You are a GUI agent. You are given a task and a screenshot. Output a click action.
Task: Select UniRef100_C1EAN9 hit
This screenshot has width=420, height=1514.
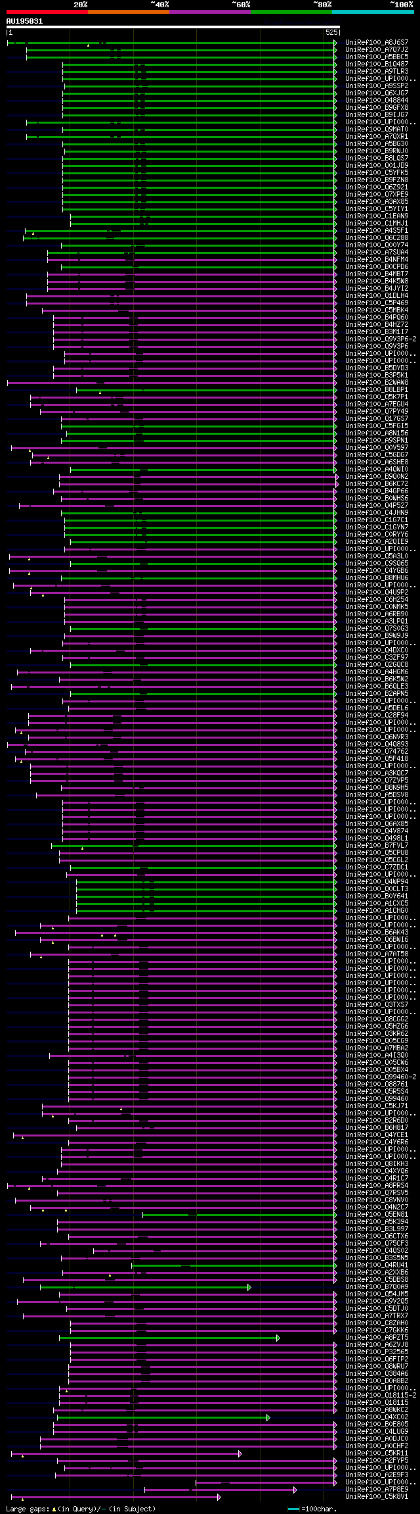tap(377, 216)
